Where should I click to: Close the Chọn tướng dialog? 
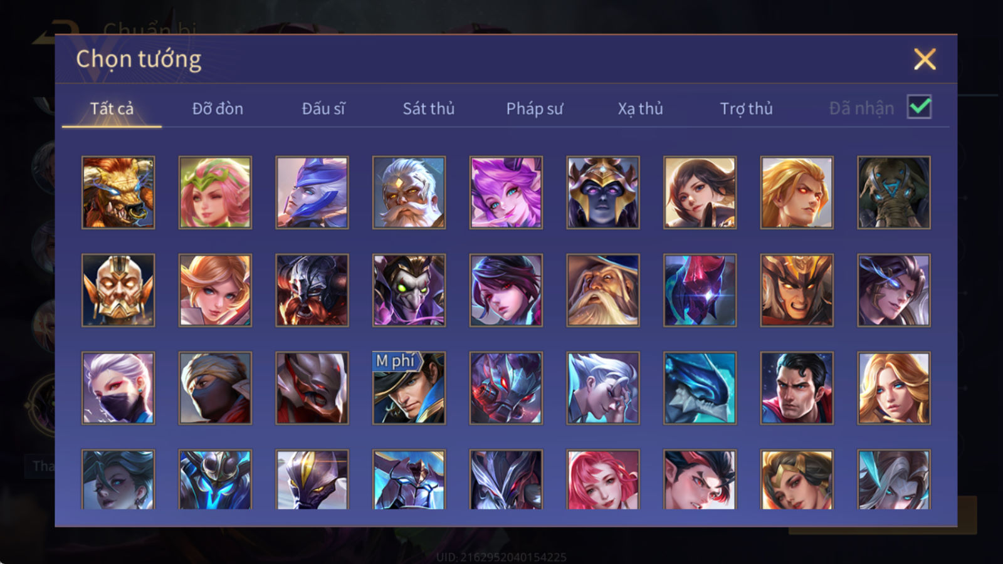coord(925,60)
